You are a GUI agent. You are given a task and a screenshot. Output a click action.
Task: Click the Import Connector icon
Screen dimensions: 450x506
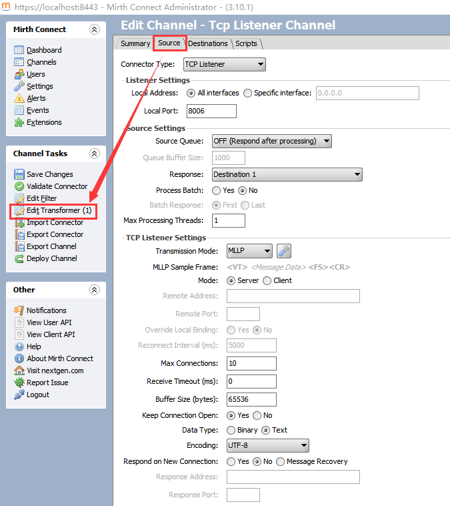click(19, 222)
